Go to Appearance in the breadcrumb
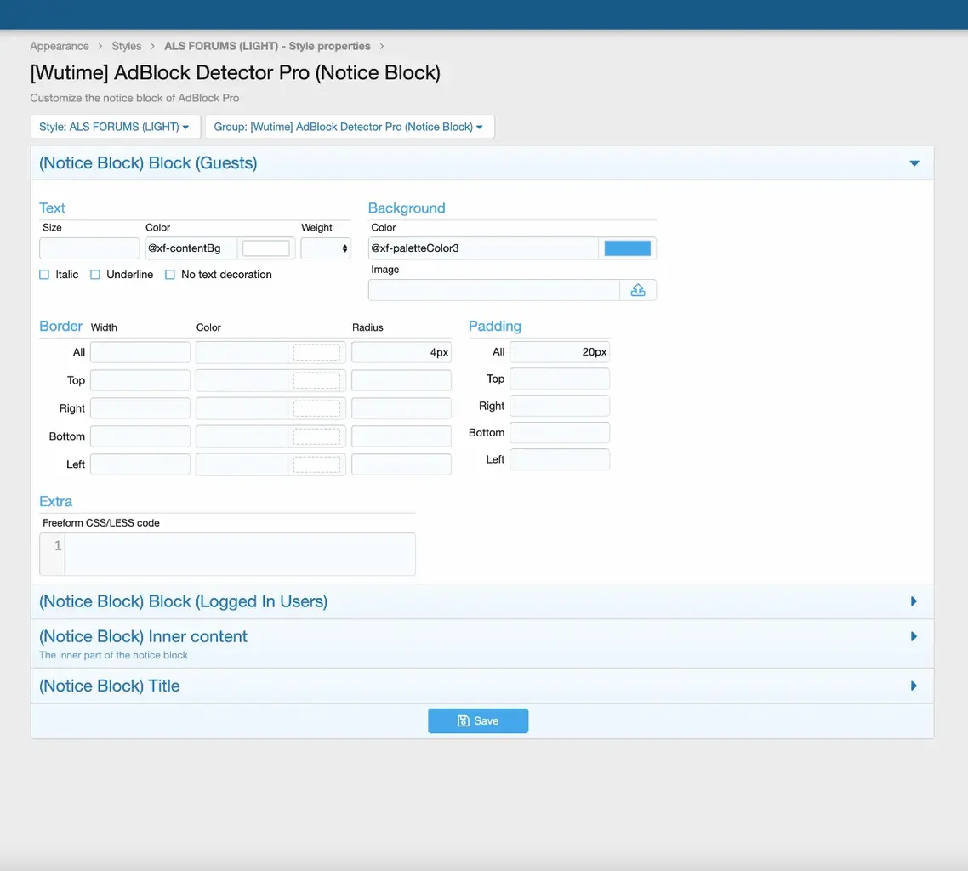The image size is (968, 871). [60, 46]
